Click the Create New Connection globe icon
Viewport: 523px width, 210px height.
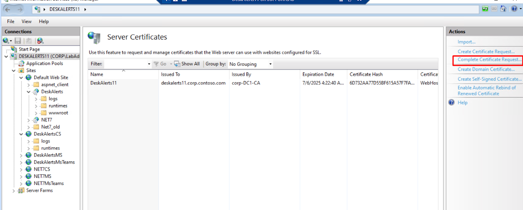tap(6, 41)
